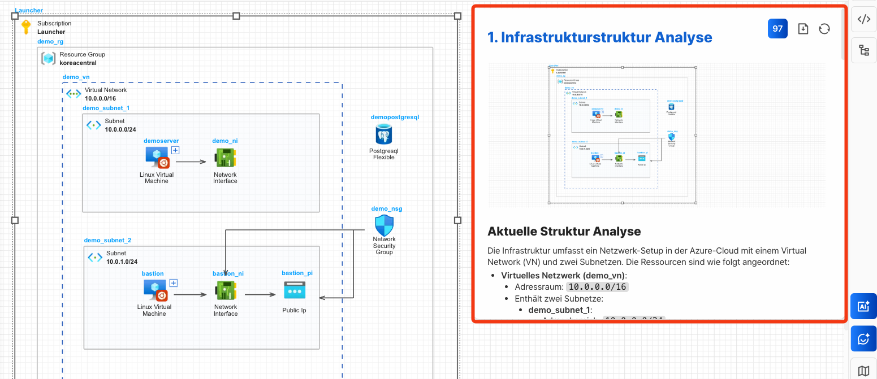This screenshot has height=379, width=877.
Task: Refresh the infrastructure analysis
Action: [x=824, y=29]
